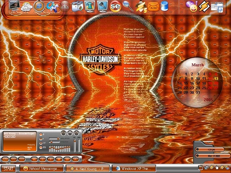Viewport: 231px width, 173px height.
Task: Toggle the S (shuffle) option in the player
Action: coord(42,138)
